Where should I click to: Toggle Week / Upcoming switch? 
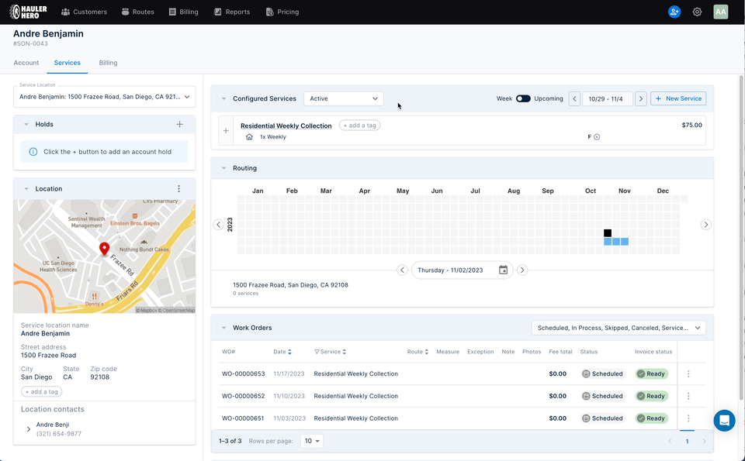click(523, 98)
